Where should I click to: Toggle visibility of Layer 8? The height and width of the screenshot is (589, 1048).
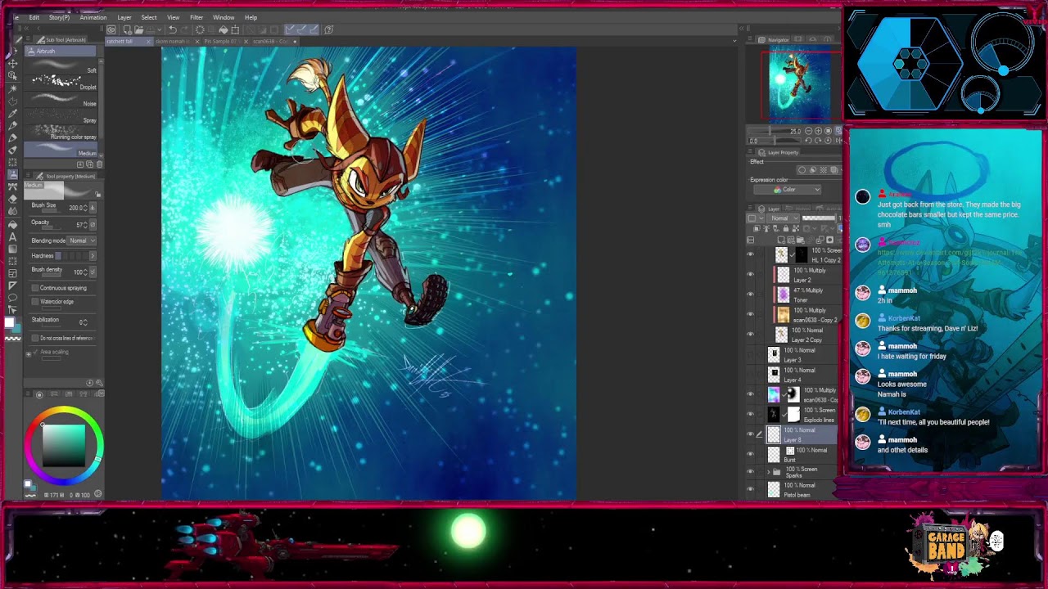pos(750,434)
